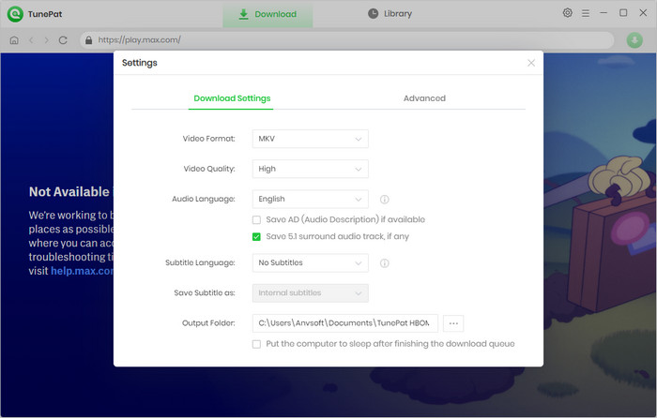Go to the browser home page icon
Image resolution: width=657 pixels, height=418 pixels.
click(14, 40)
